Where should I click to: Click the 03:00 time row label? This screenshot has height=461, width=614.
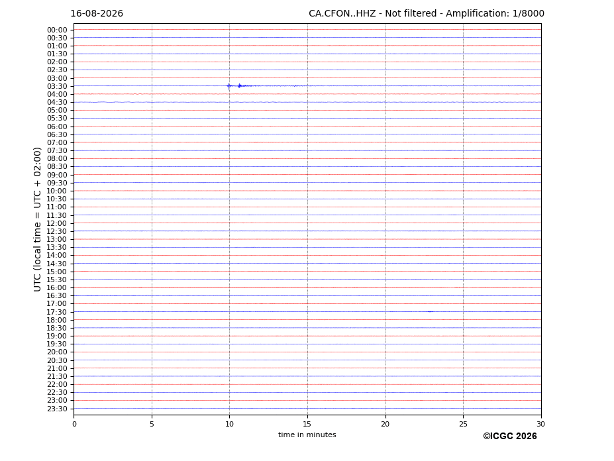57,78
